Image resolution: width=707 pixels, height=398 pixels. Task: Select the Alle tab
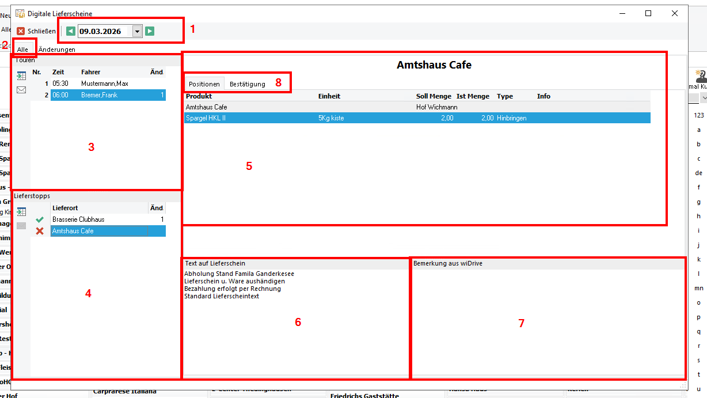click(x=22, y=50)
